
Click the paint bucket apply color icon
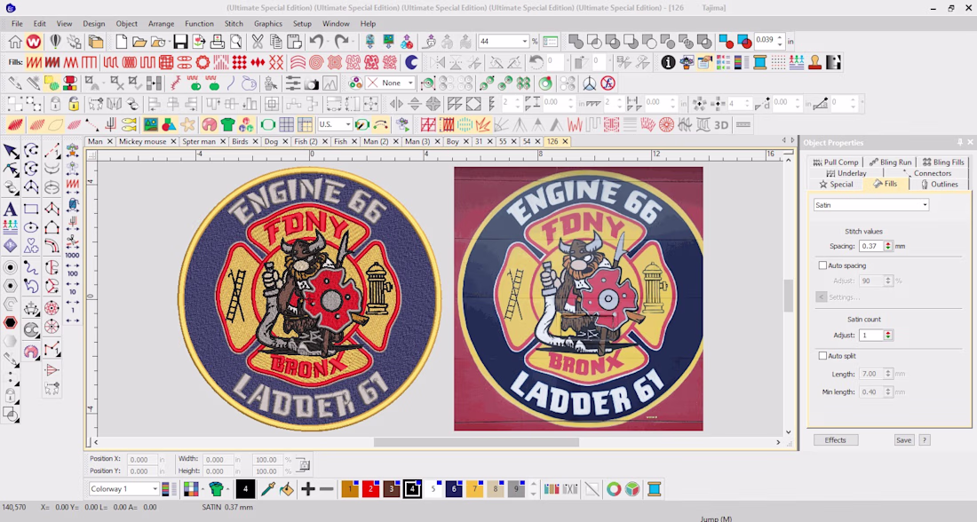pos(287,489)
